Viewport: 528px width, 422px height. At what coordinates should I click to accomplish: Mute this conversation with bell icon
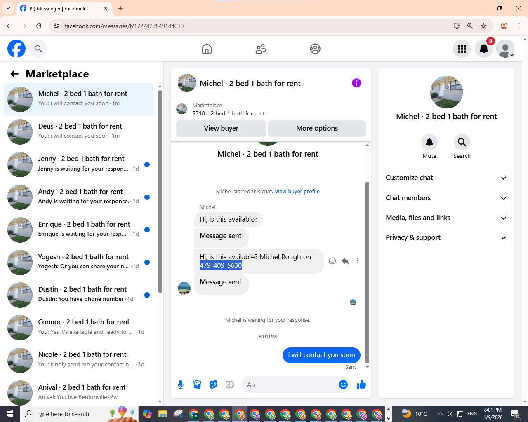(429, 142)
